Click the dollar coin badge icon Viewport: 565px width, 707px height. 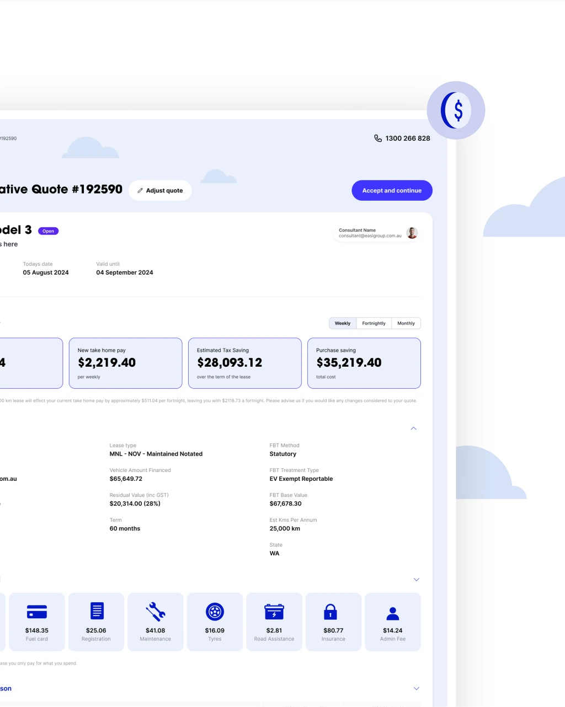tap(456, 110)
